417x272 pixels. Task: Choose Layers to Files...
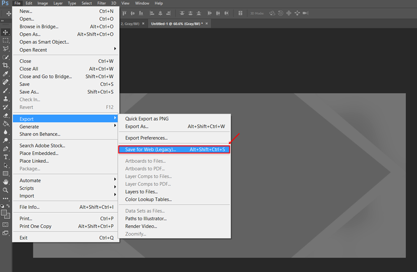click(x=174, y=192)
